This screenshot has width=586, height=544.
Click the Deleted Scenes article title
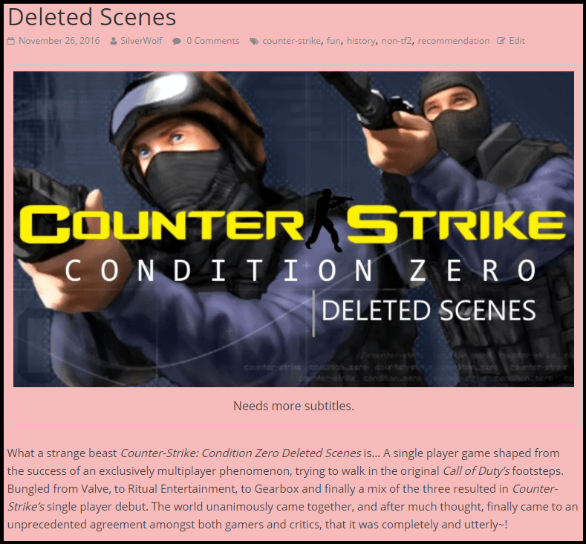click(92, 17)
